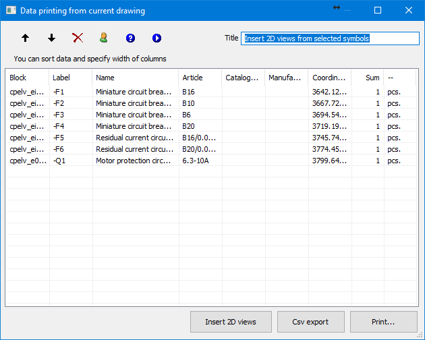Image resolution: width=425 pixels, height=340 pixels.
Task: Select the -F4 label cell
Action: [x=71, y=126]
